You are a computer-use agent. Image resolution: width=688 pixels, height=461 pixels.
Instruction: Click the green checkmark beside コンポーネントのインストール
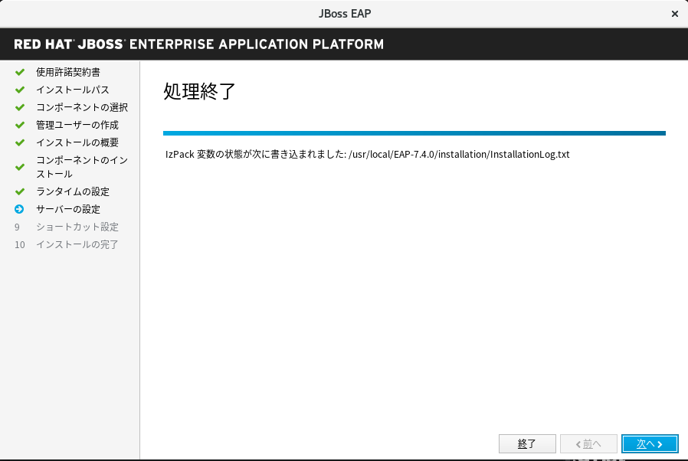tap(20, 167)
